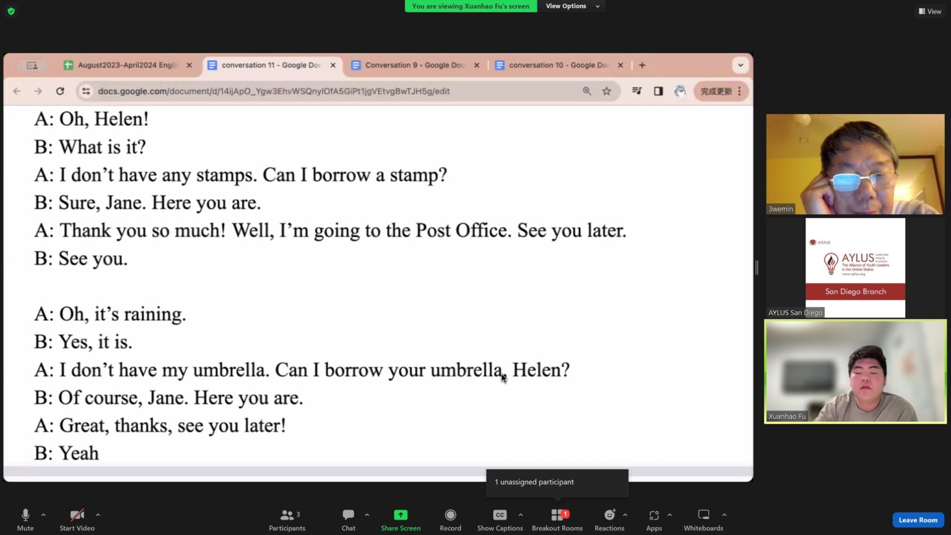Viewport: 951px width, 535px height.
Task: Click the green encryption shield icon
Action: 11,11
